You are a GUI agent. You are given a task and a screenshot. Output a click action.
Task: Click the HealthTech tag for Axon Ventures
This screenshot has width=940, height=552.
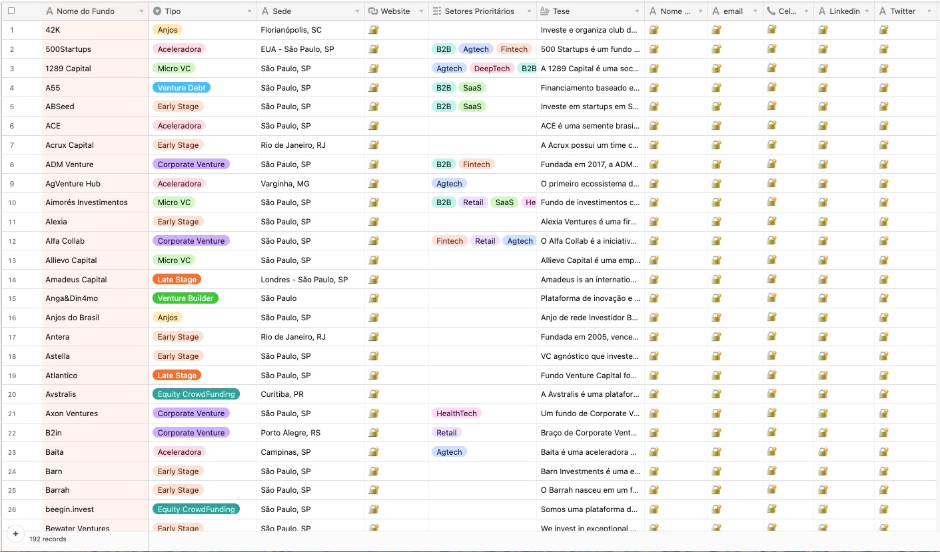[456, 414]
